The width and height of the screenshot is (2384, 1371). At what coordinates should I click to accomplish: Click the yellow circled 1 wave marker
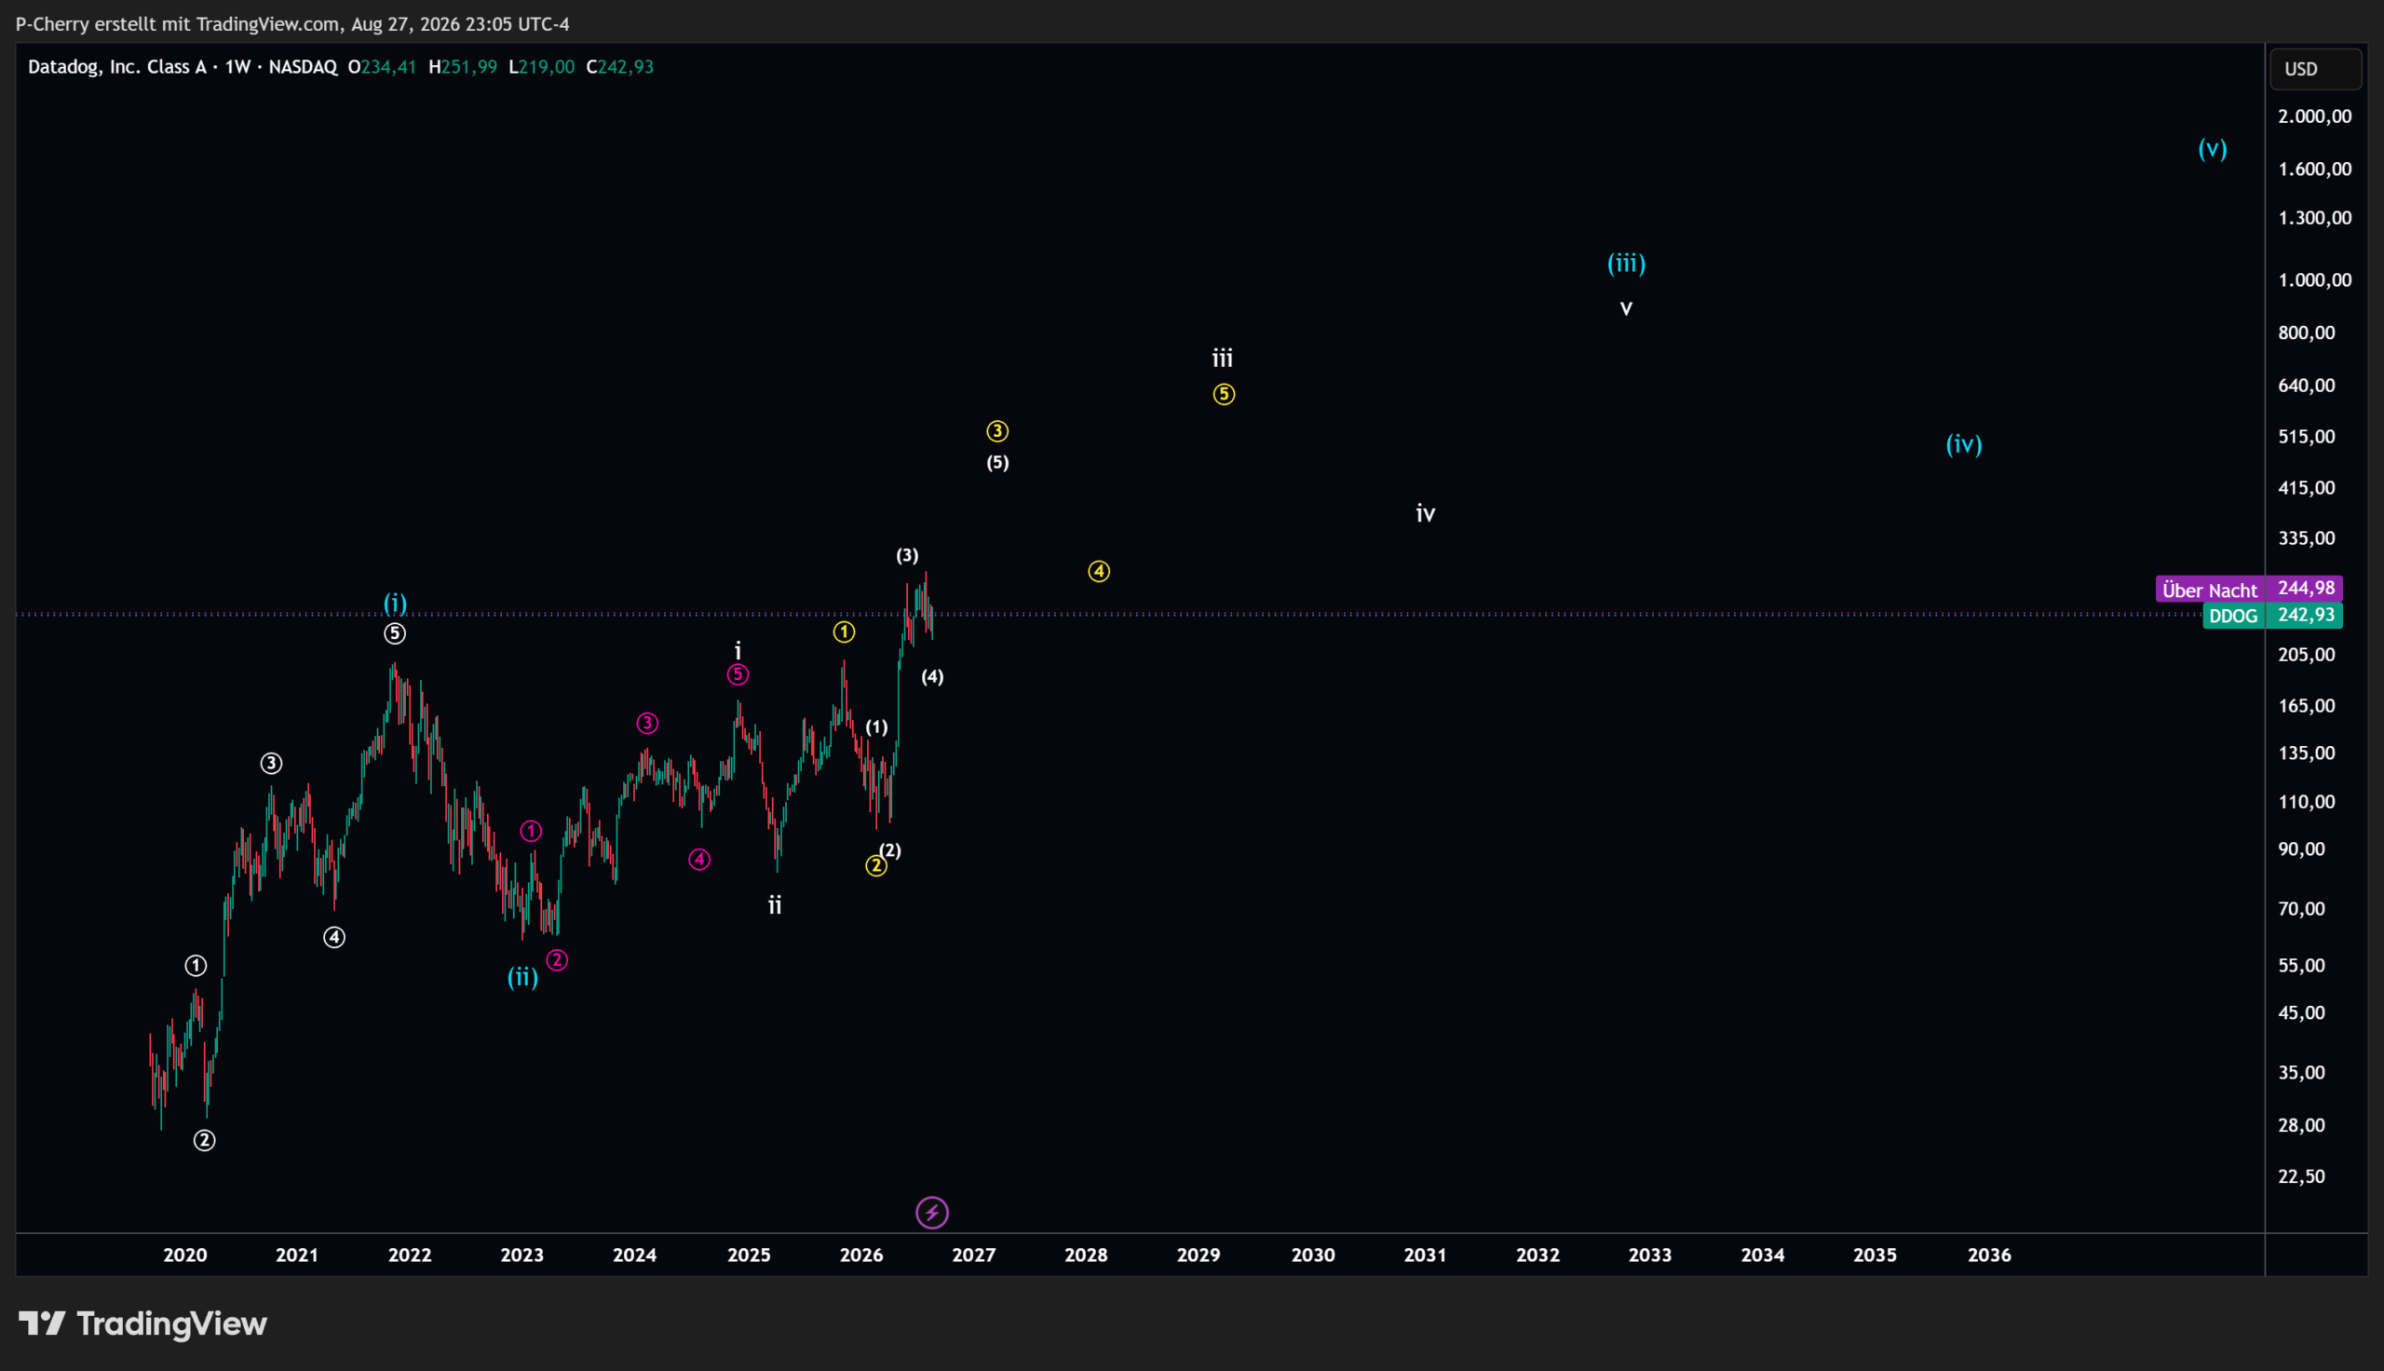tap(845, 631)
